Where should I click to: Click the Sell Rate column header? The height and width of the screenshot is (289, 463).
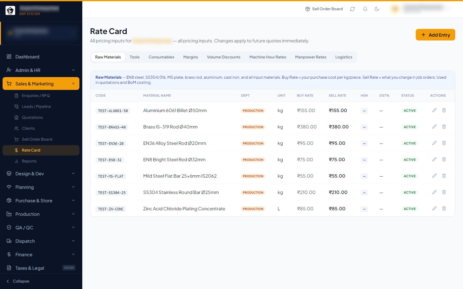click(337, 95)
